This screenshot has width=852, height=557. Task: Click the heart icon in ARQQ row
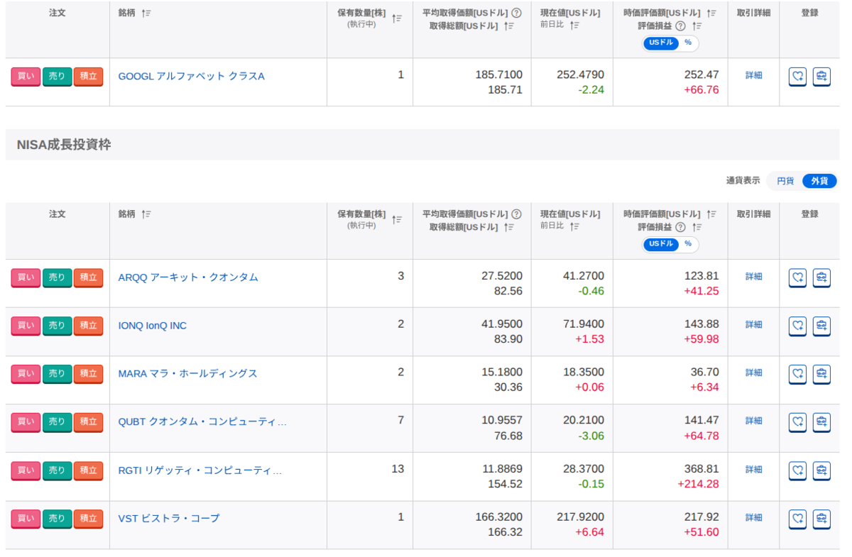(797, 278)
